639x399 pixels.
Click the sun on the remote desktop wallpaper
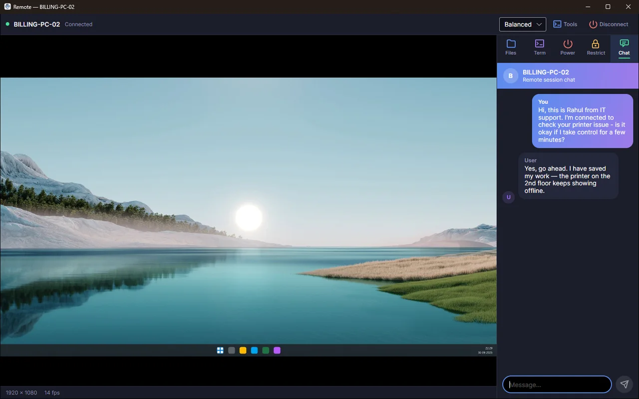(x=249, y=217)
